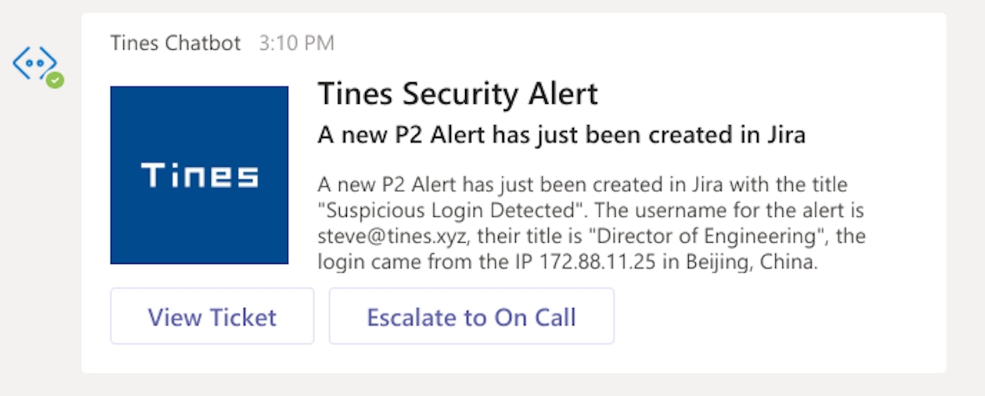Click the Tines Chatbot avatar icon
Screen dimensions: 985x396
pos(34,63)
